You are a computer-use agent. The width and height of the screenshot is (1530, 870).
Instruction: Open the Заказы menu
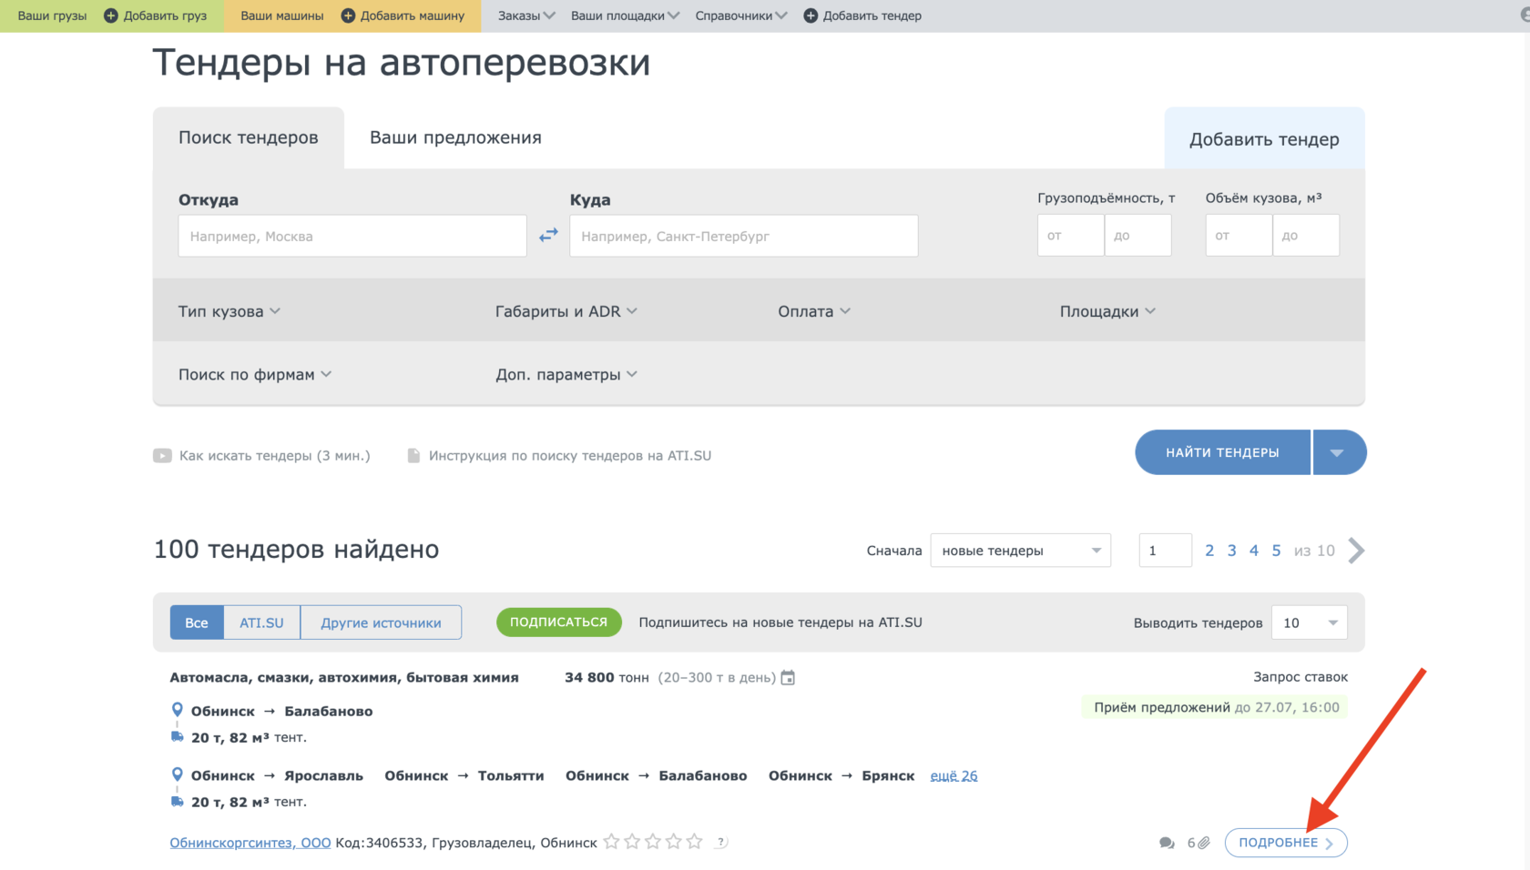(526, 15)
